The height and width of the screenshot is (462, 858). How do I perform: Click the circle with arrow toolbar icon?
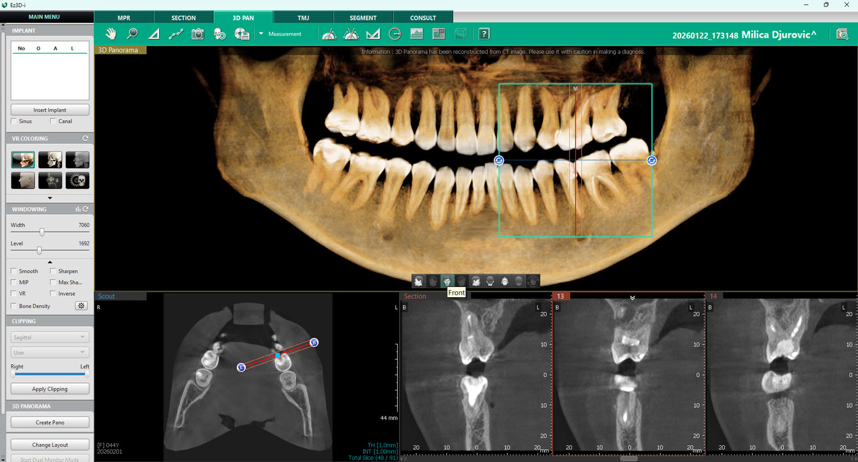click(x=395, y=34)
